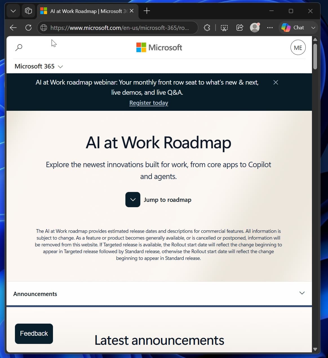328x358 pixels.
Task: View site information globe icon
Action: point(44,28)
